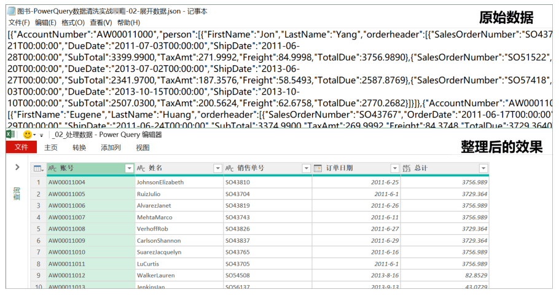Switch to the 转换 ribbon tab
The height and width of the screenshot is (295, 559).
[79, 147]
